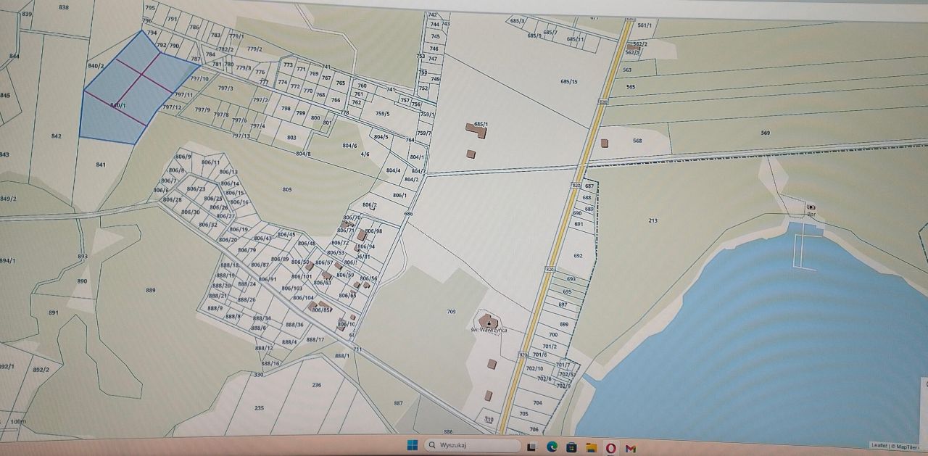Select parcel 890
This screenshot has width=928, height=456.
tap(82, 281)
